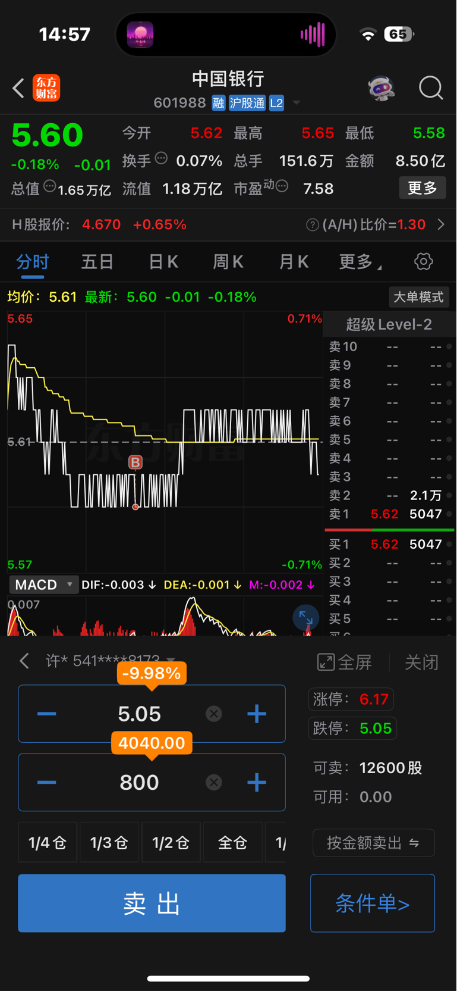Tap the 均价 5.61 label
The image size is (457, 991).
(42, 297)
